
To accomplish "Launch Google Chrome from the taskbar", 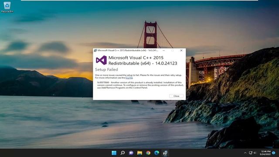I will tap(148, 153).
